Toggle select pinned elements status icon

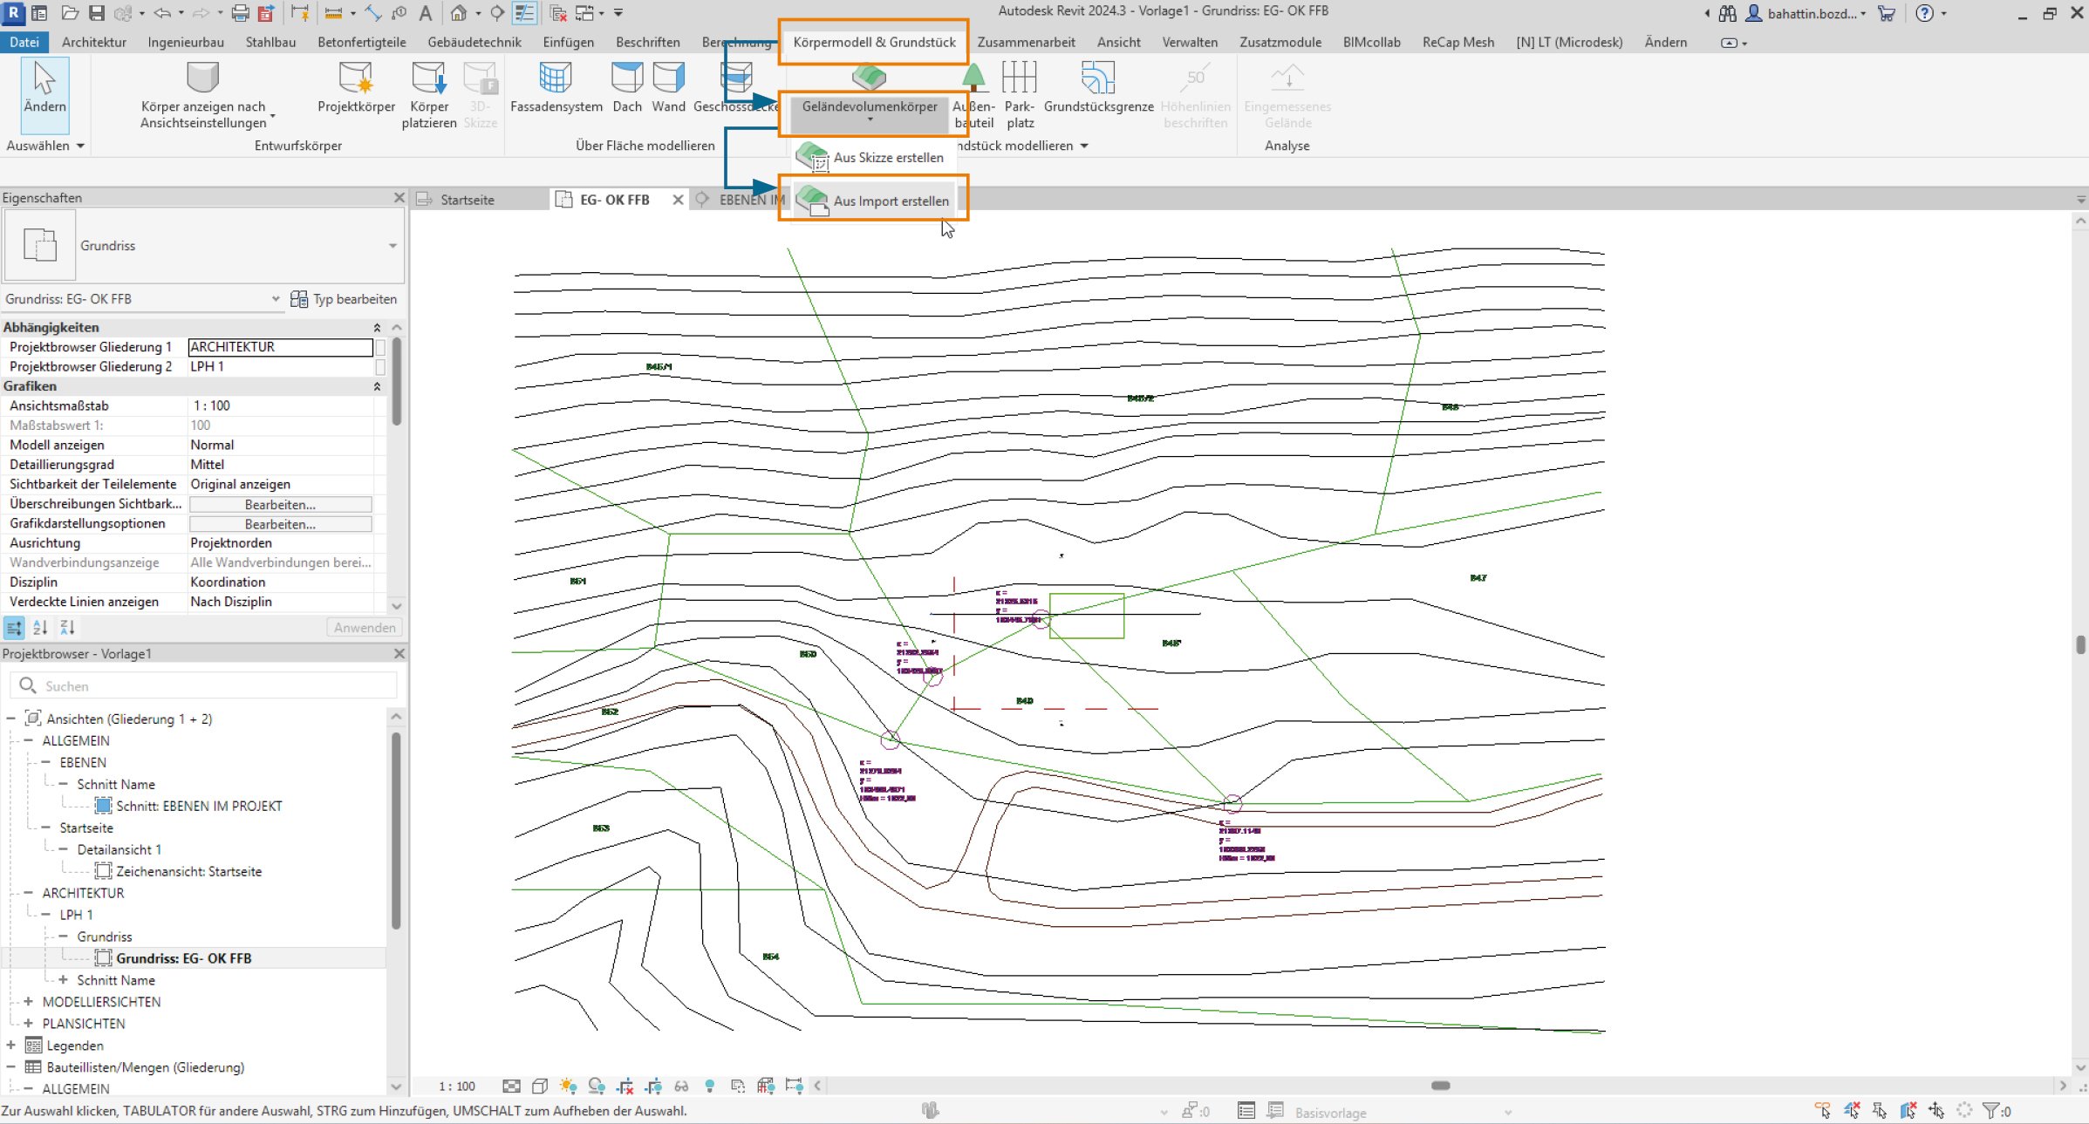click(1880, 1111)
